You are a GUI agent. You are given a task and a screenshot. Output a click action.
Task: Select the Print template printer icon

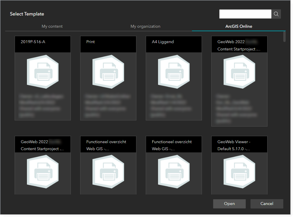point(108,72)
